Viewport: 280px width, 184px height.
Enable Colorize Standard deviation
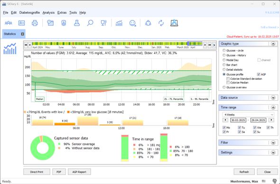click(228, 78)
